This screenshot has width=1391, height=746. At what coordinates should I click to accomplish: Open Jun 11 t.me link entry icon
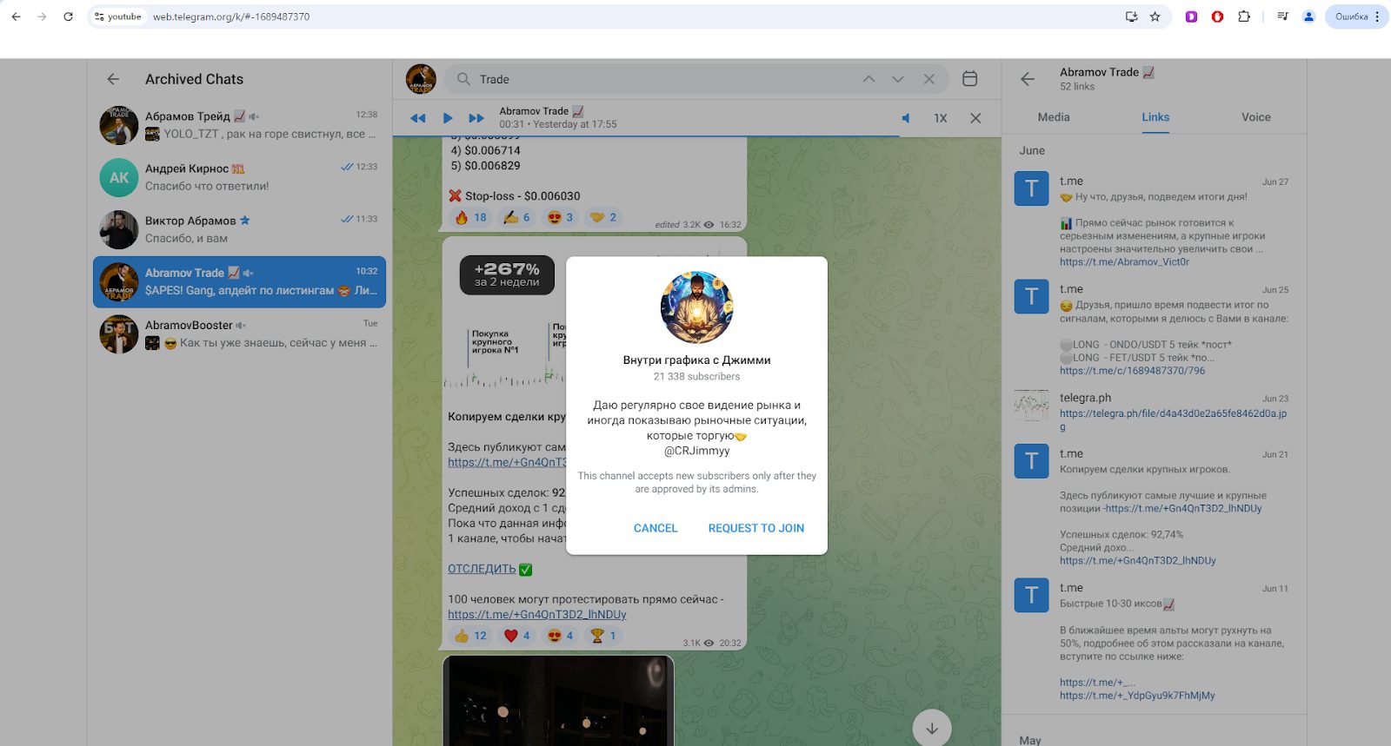coord(1032,595)
